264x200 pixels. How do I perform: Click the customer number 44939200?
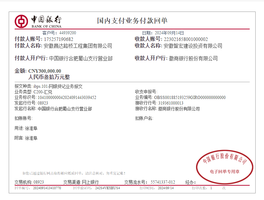click(x=68, y=33)
